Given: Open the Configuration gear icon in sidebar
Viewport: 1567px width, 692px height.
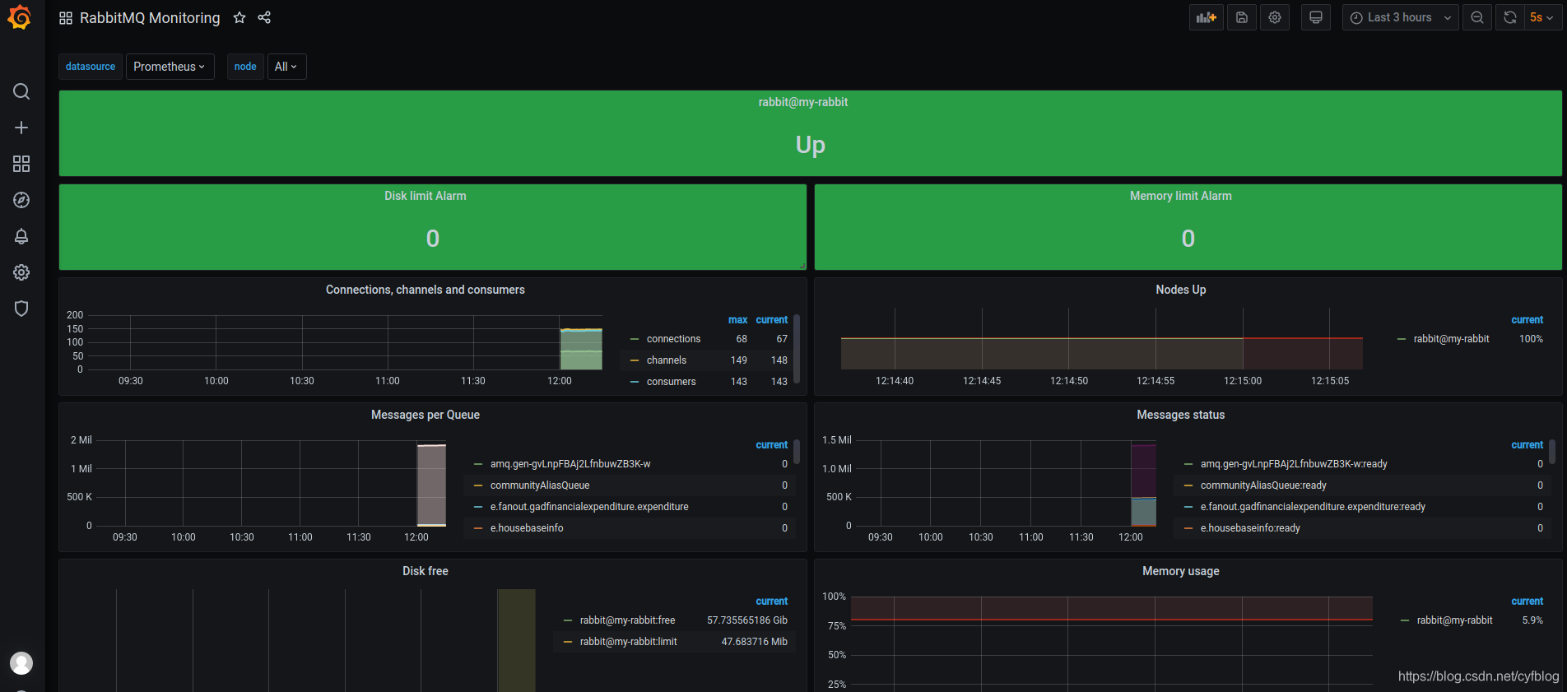Looking at the screenshot, I should (21, 272).
